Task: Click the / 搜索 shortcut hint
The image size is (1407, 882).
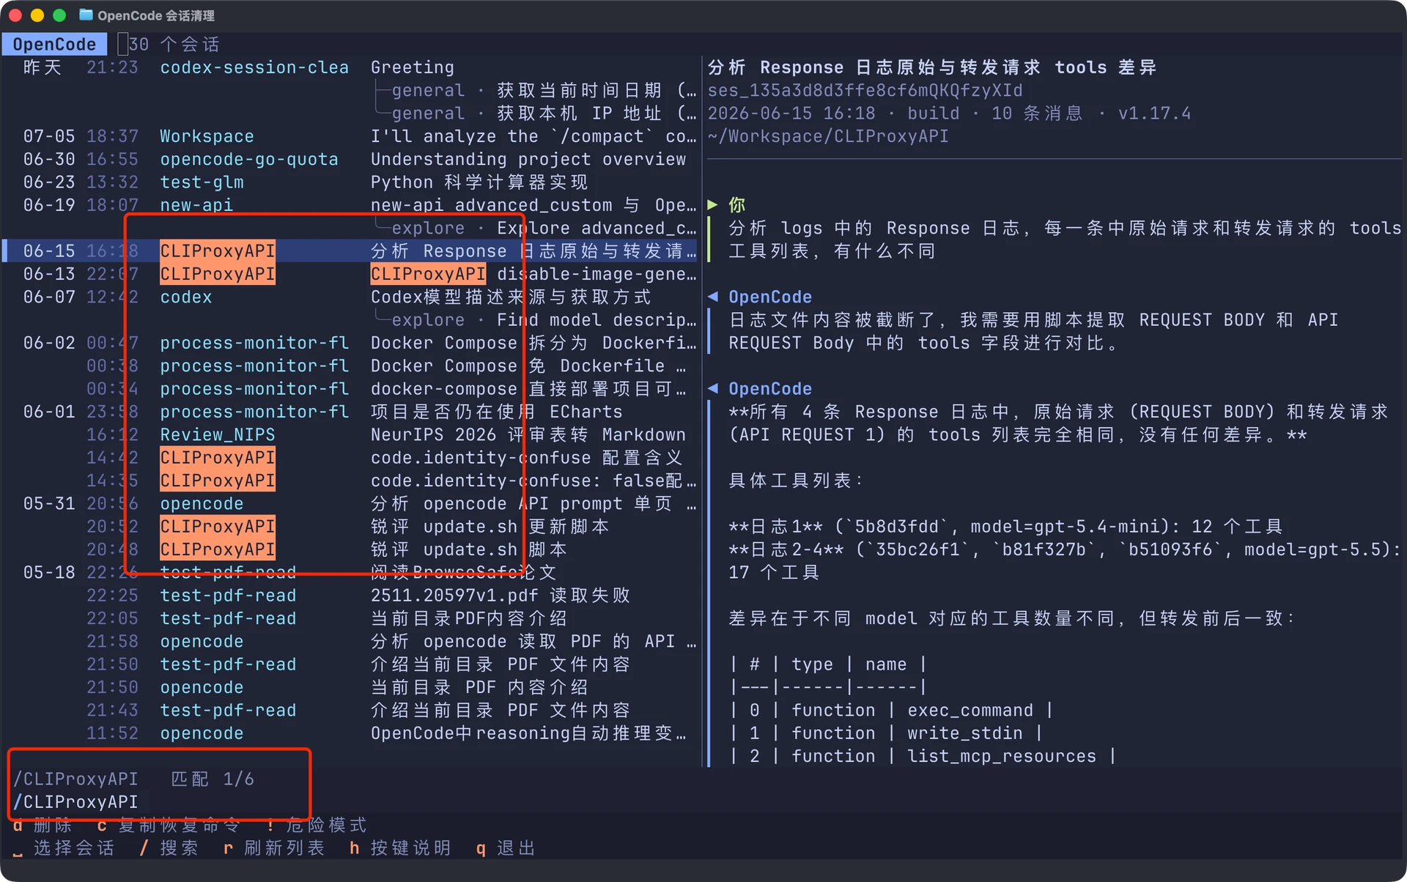Action: (x=169, y=848)
